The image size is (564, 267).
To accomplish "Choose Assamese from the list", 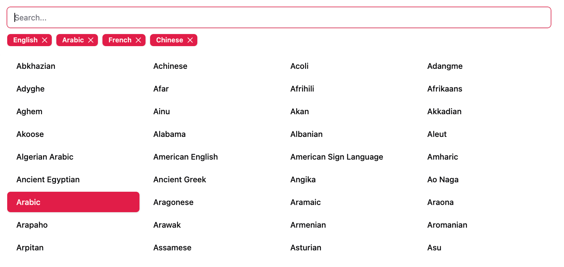I will pos(210,247).
